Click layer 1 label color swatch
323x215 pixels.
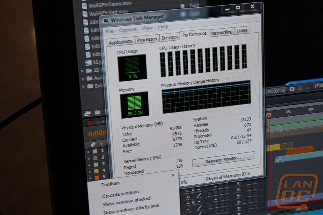tap(95, 151)
